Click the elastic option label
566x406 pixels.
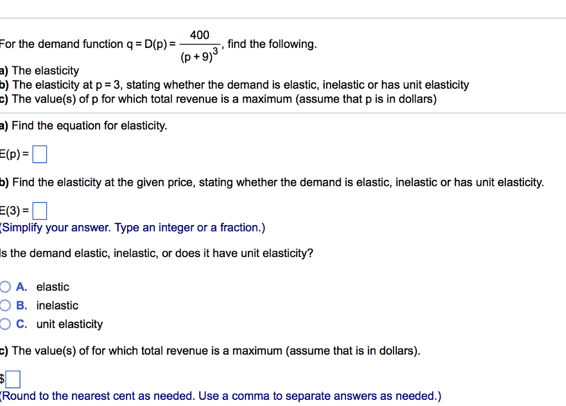pos(53,287)
